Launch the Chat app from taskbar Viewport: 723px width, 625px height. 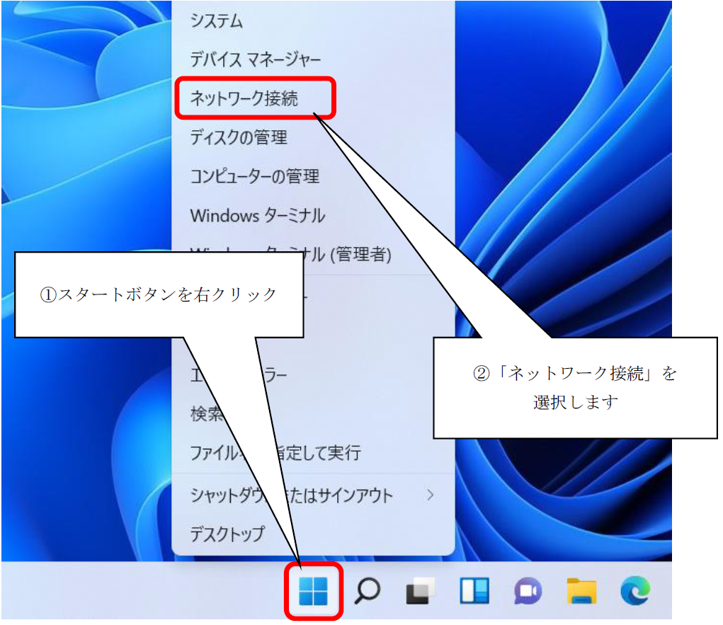click(528, 590)
